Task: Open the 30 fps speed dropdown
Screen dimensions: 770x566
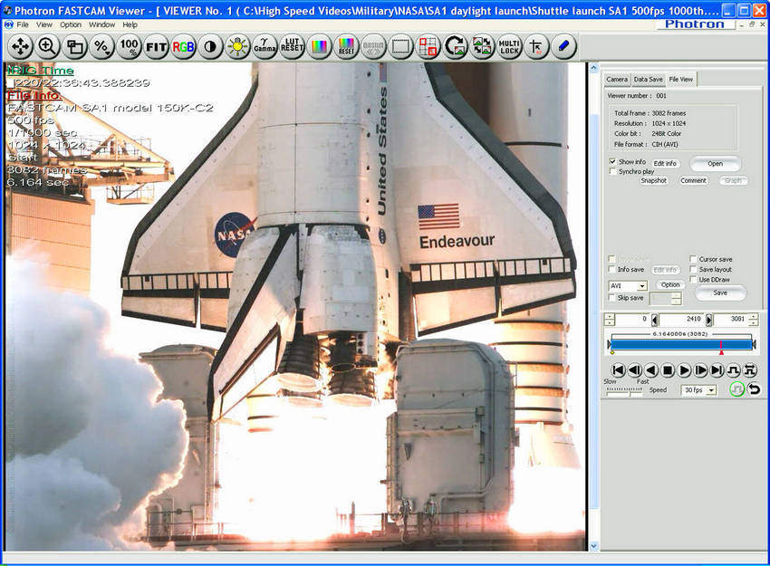Action: pos(711,390)
